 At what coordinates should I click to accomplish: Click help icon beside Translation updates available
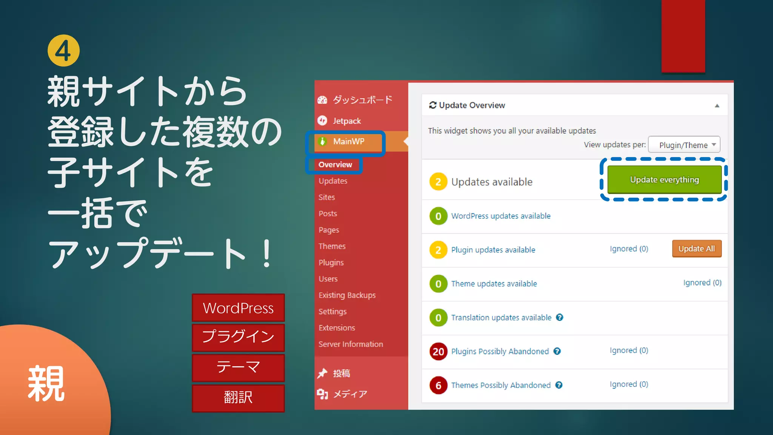(x=559, y=318)
